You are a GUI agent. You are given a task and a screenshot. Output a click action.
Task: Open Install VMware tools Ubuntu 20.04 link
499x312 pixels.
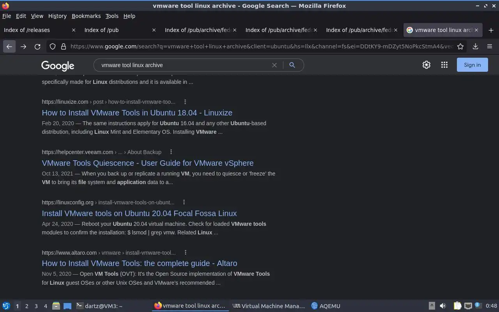tap(139, 213)
